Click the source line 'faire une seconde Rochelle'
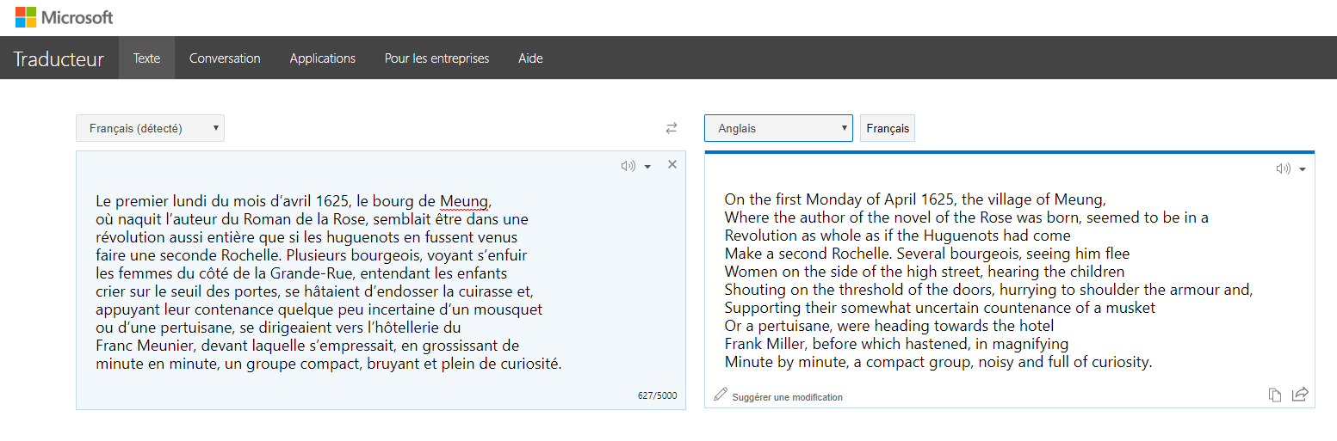 [312, 255]
